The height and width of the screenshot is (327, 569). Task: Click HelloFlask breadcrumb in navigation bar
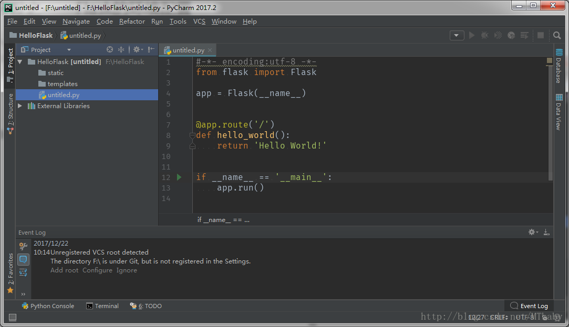click(31, 35)
